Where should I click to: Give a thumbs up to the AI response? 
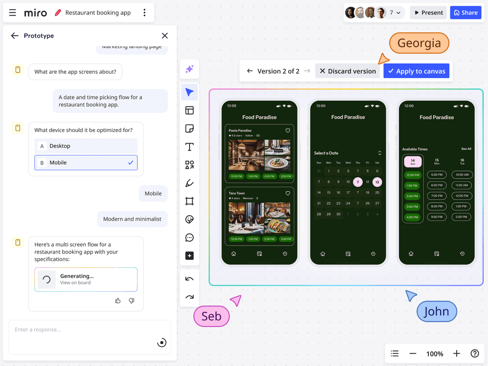click(118, 301)
